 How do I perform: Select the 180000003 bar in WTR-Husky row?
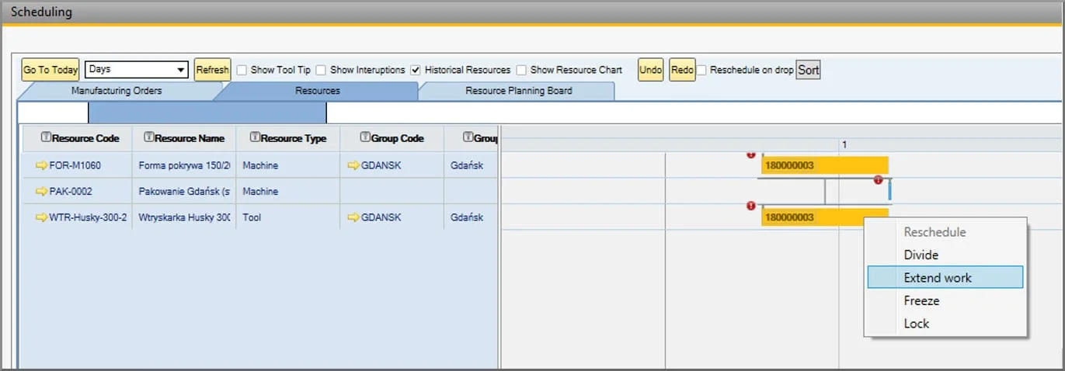[825, 217]
